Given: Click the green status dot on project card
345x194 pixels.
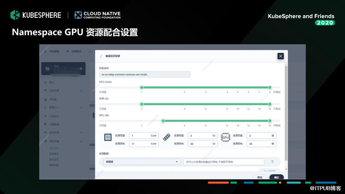Looking at the screenshot, I should 81,69.
